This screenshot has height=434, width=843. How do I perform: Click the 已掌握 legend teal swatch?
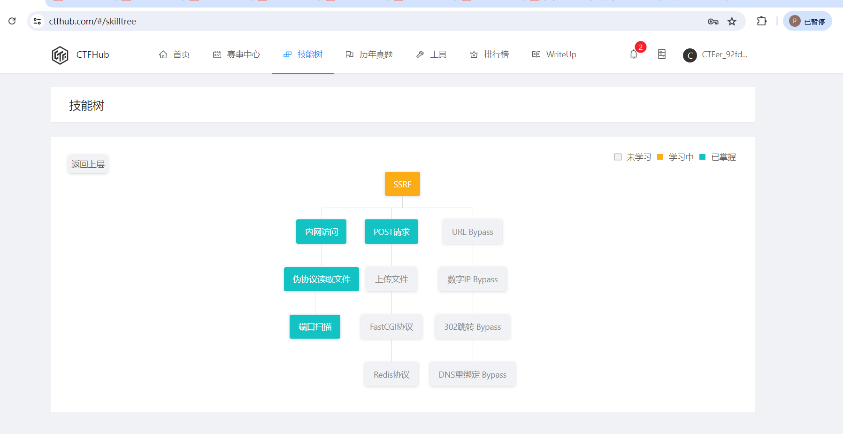point(703,157)
